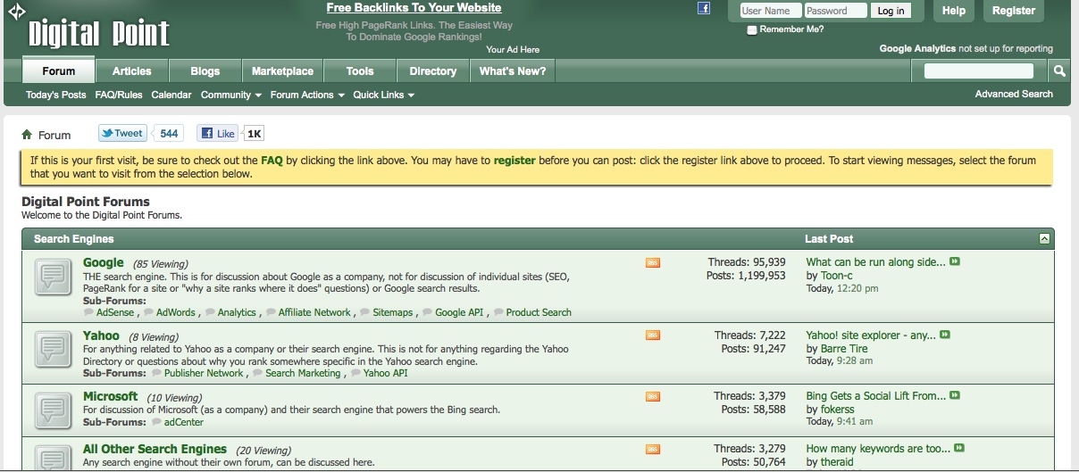Image resolution: width=1079 pixels, height=472 pixels.
Task: Click the Register button
Action: point(1014,11)
